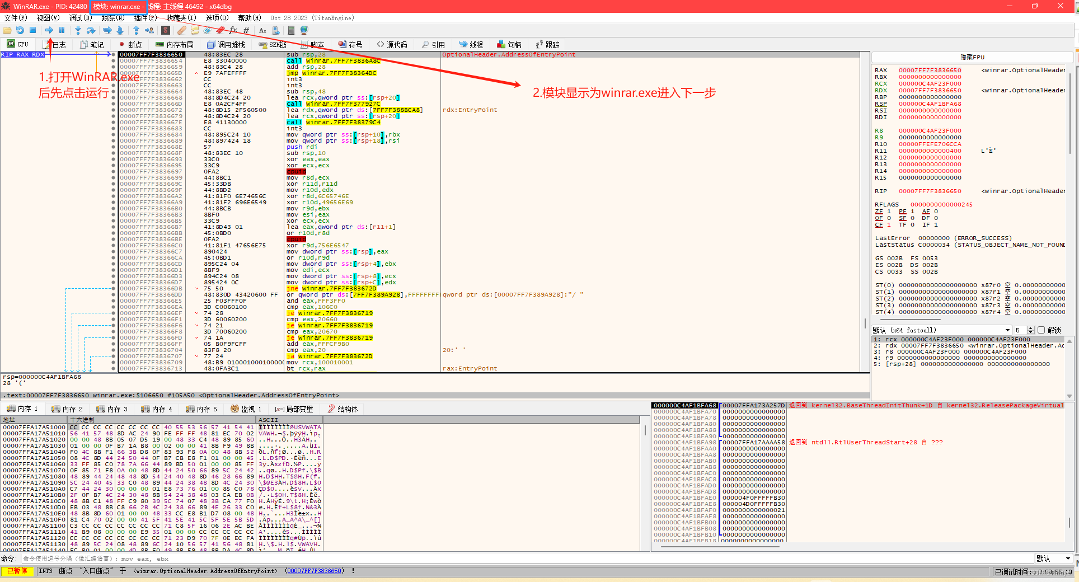
Task: Follow the 00007FF7F3836650 link in the status bar
Action: click(314, 571)
